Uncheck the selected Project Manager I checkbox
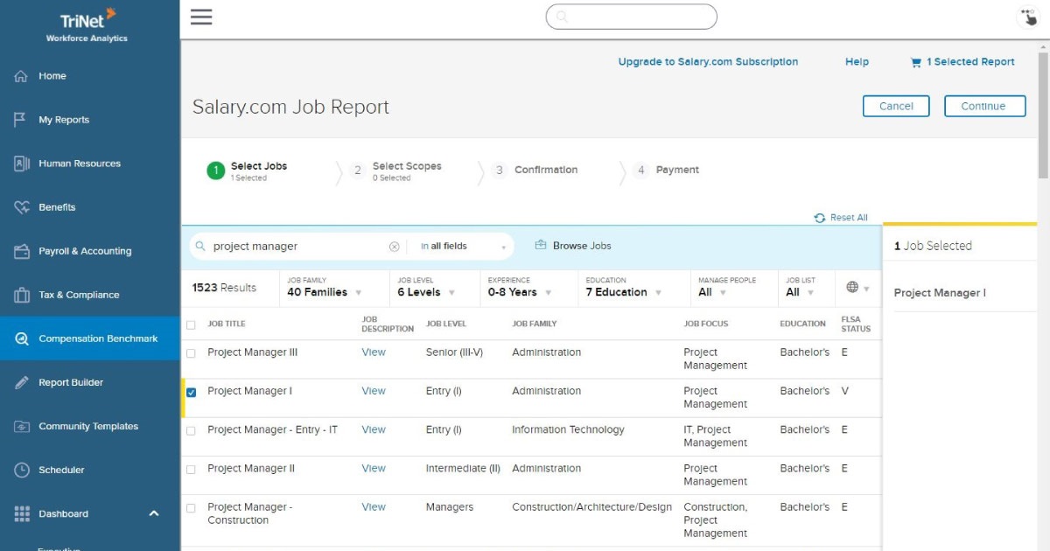The height and width of the screenshot is (551, 1050). [x=191, y=391]
